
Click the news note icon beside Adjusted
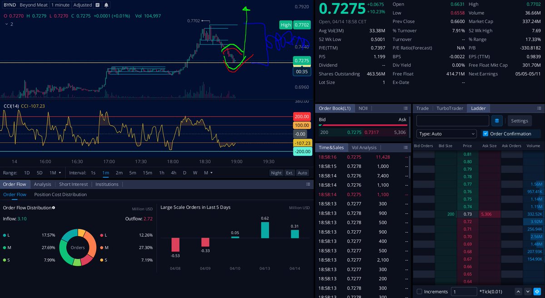(x=98, y=5)
